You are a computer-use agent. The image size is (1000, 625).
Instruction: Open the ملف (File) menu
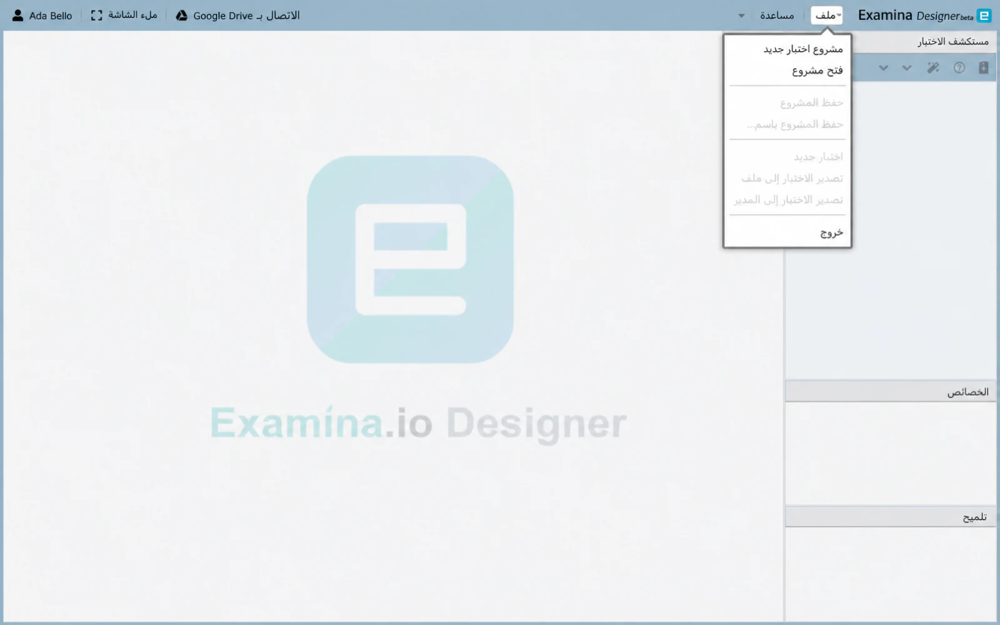pyautogui.click(x=826, y=16)
